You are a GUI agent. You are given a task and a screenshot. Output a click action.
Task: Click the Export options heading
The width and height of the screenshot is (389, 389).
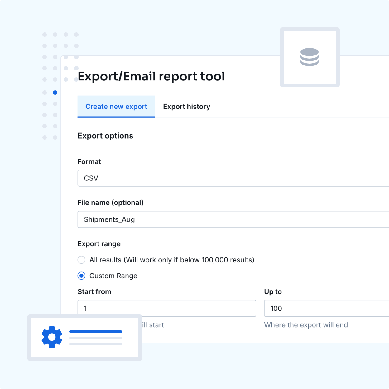tap(105, 136)
